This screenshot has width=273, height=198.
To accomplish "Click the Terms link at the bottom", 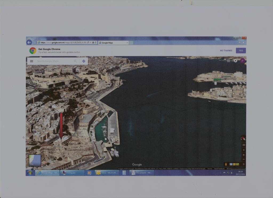I will (x=210, y=169).
